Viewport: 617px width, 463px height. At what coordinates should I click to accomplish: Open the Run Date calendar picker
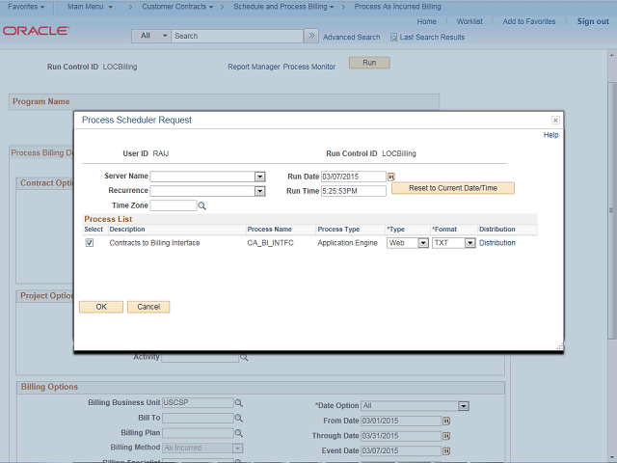[391, 177]
